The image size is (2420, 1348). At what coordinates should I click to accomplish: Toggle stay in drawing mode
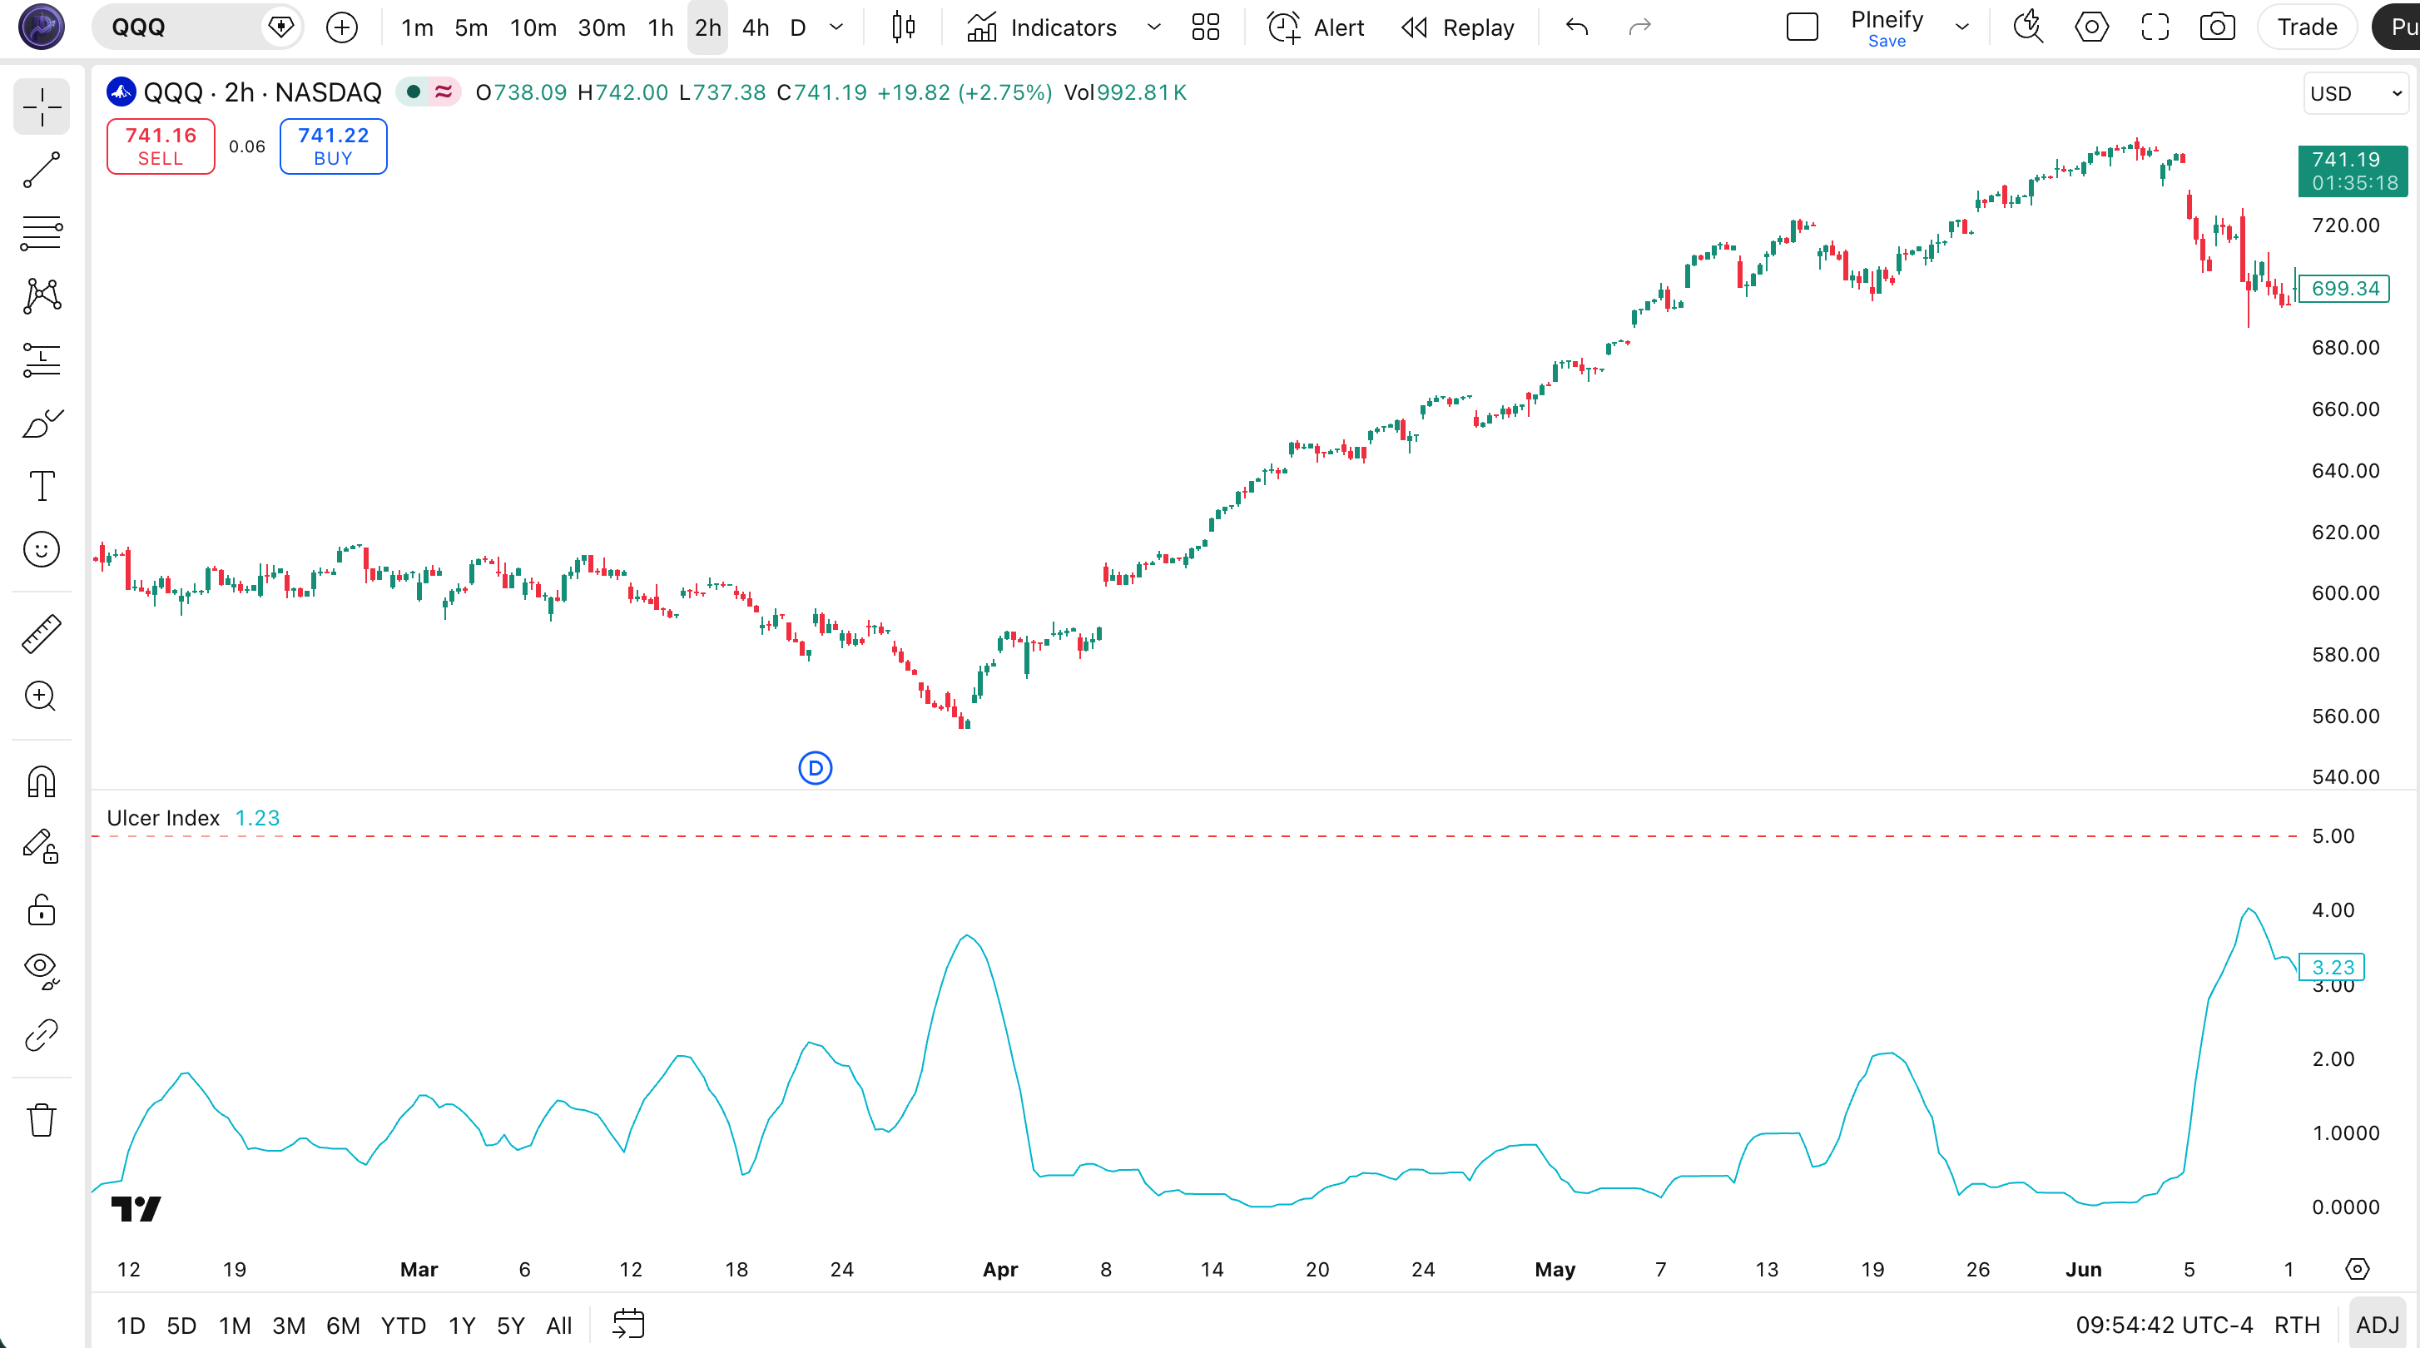(42, 845)
